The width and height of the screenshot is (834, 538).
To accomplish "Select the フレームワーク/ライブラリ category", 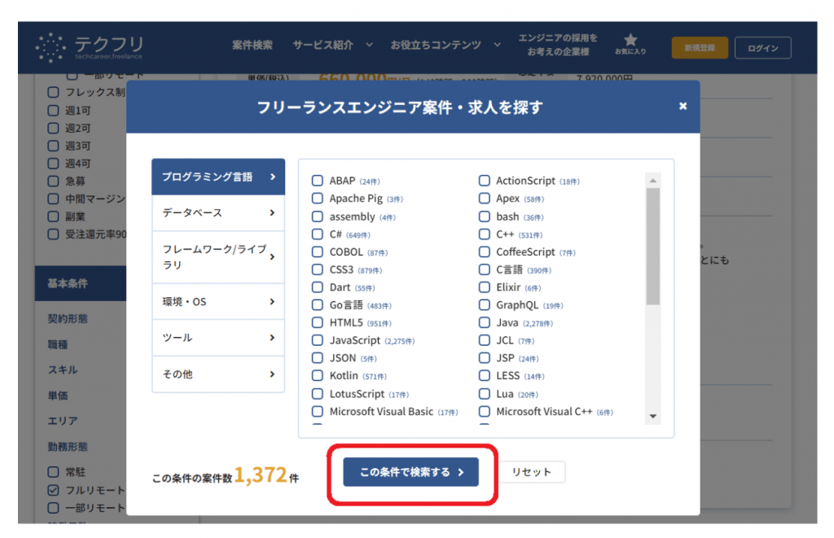I will [218, 257].
